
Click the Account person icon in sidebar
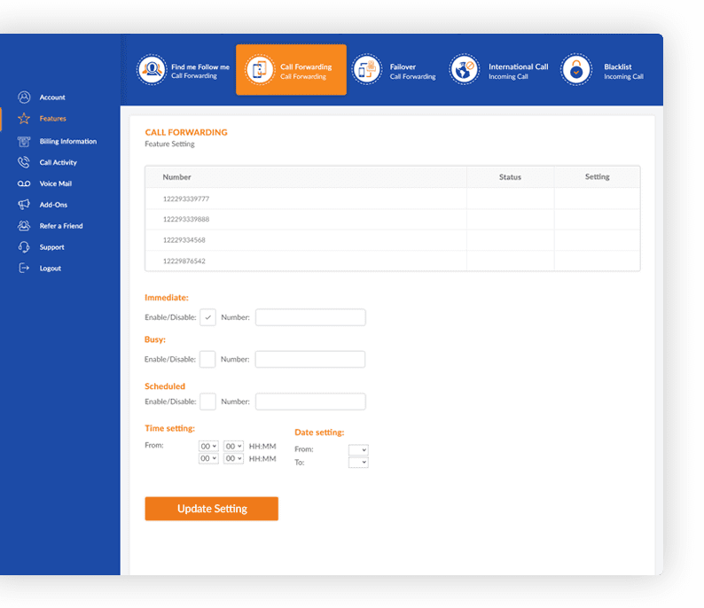pyautogui.click(x=24, y=97)
